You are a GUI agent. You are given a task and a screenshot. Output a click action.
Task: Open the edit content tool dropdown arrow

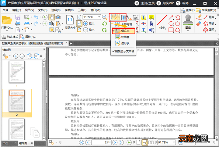[119, 17]
